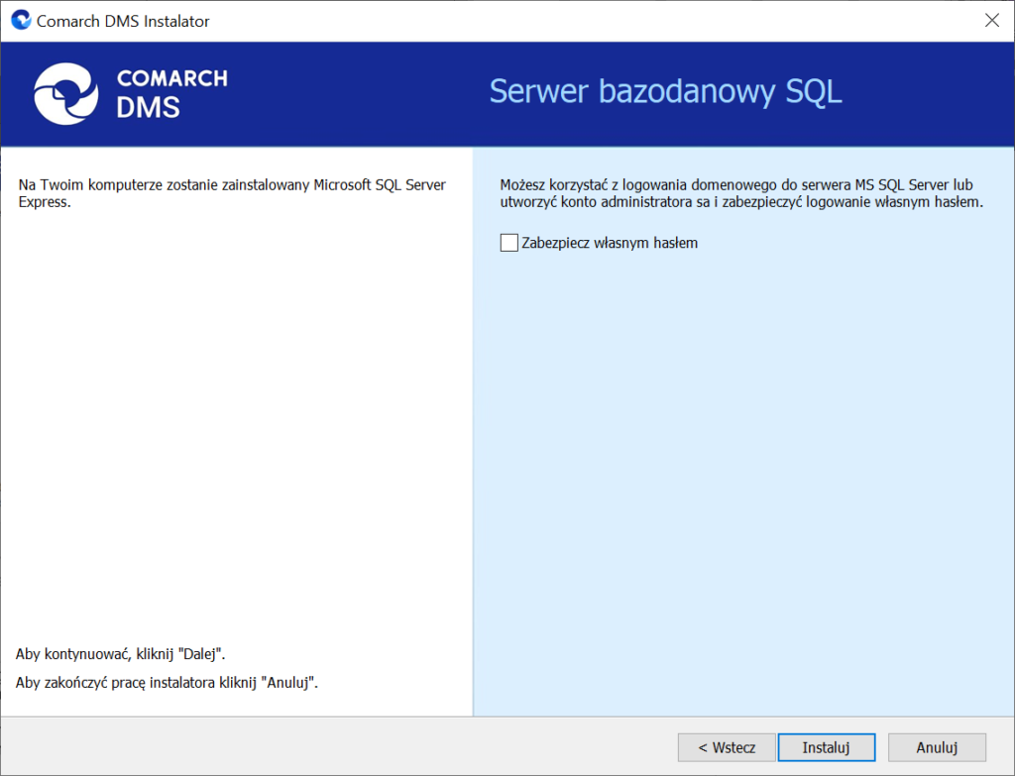
Task: Click the light blue information panel
Action: pos(743,446)
